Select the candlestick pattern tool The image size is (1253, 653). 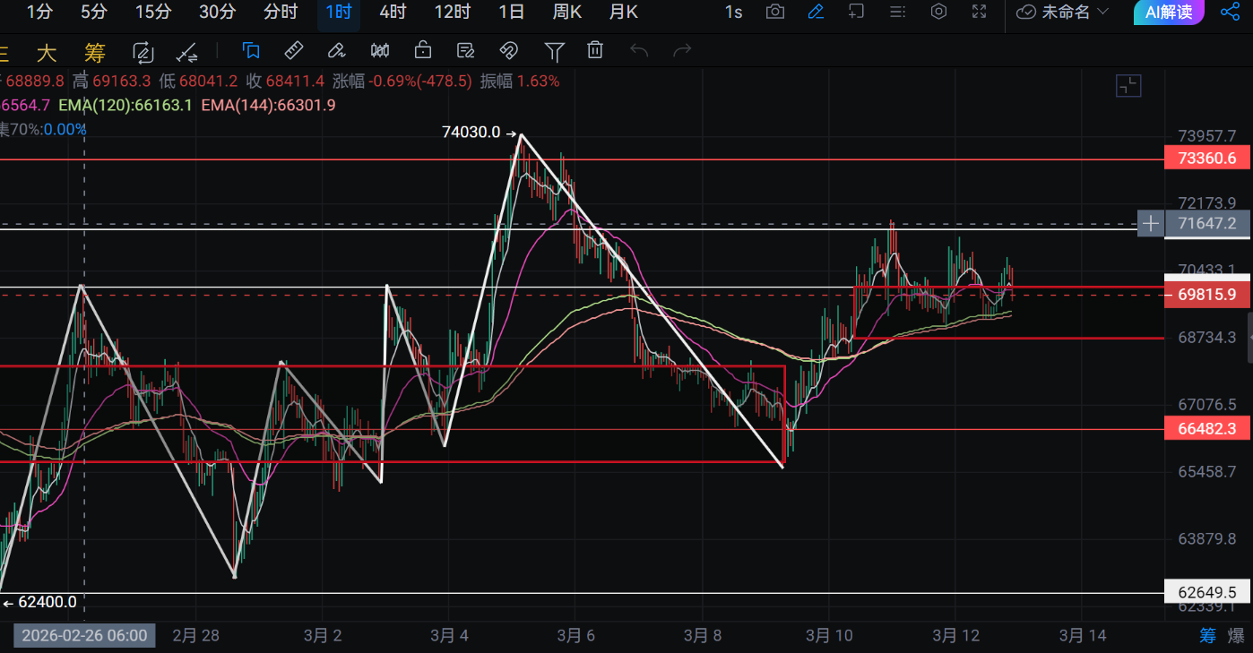pyautogui.click(x=380, y=50)
